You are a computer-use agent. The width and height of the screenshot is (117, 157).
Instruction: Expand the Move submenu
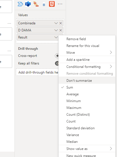coord(87,52)
